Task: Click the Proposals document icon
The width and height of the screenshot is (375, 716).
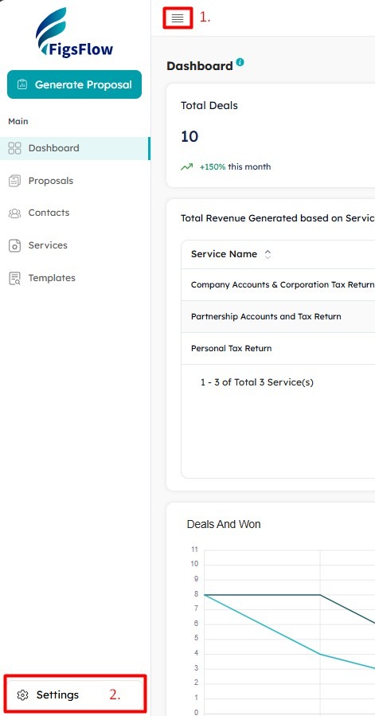Action: (15, 181)
